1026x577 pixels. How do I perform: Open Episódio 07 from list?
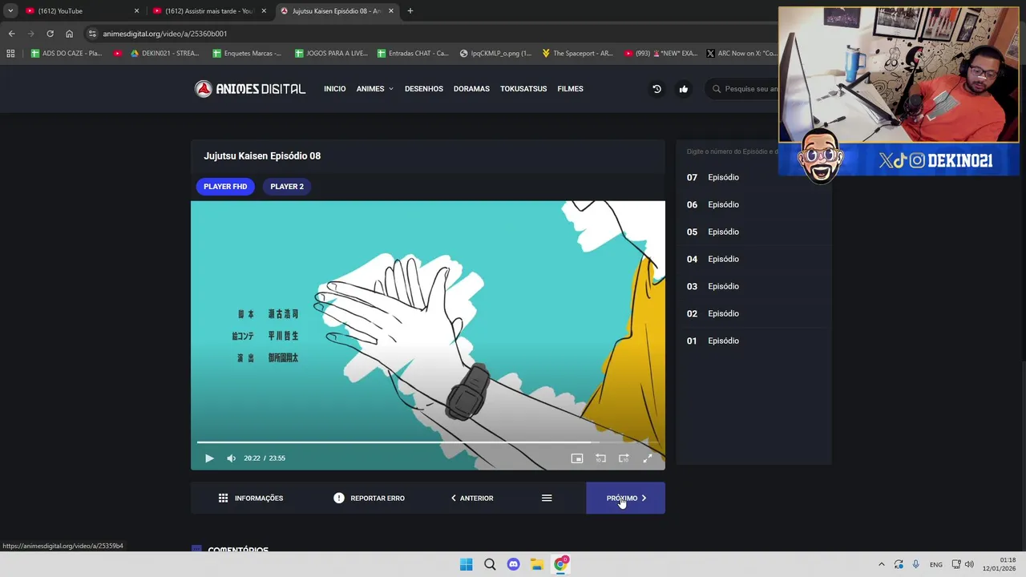tap(753, 177)
